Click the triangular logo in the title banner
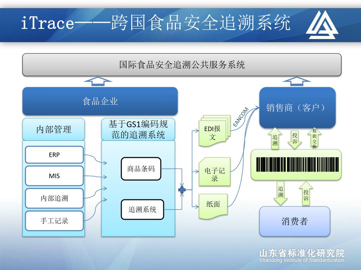This screenshot has height=270, width=361. click(x=322, y=25)
